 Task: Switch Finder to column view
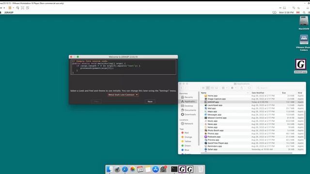click(x=212, y=88)
